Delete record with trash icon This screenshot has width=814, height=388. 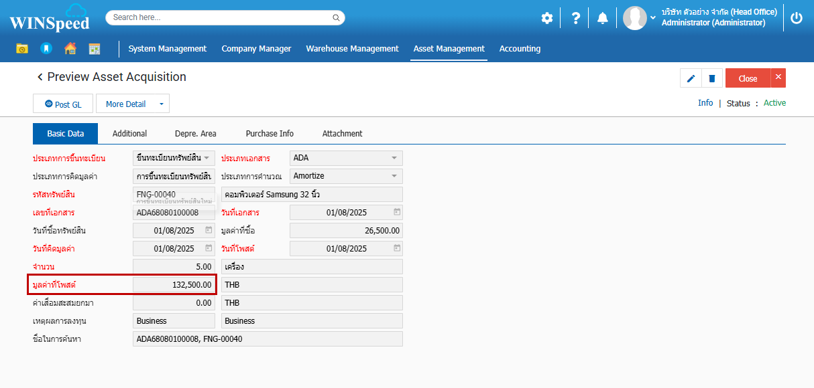(711, 78)
